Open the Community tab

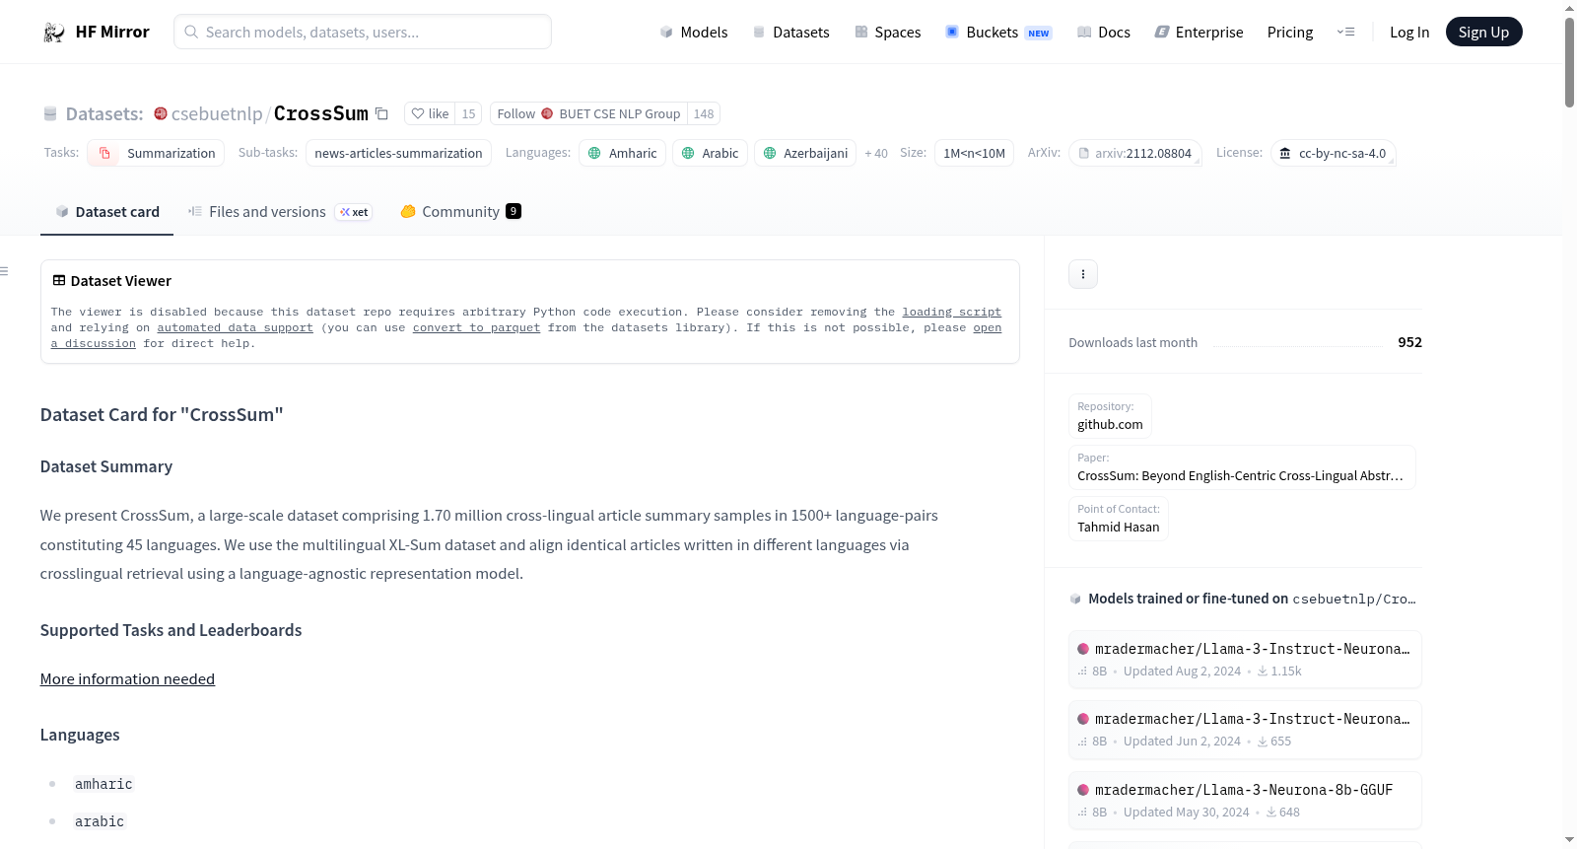[x=460, y=212]
